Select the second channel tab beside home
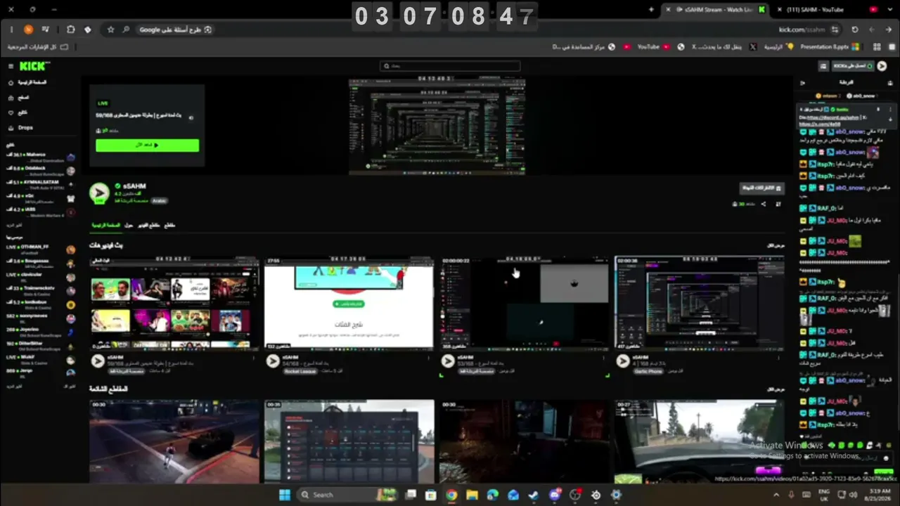The width and height of the screenshot is (900, 506). coord(129,226)
